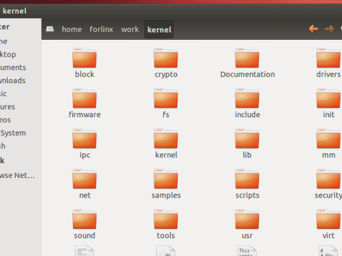This screenshot has height=256, width=342.
Task: Click the kernel path bar segment
Action: click(x=159, y=29)
